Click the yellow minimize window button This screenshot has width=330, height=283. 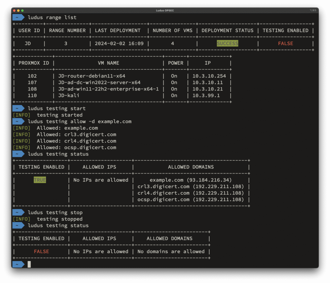pyautogui.click(x=18, y=11)
